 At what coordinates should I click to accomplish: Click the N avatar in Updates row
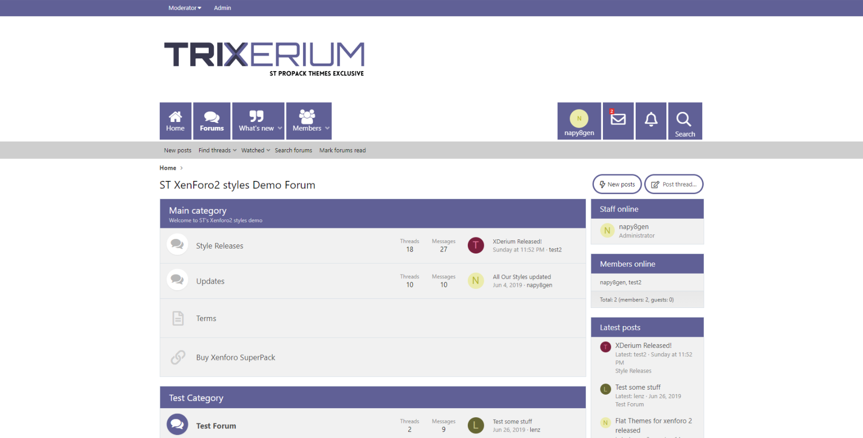point(476,281)
